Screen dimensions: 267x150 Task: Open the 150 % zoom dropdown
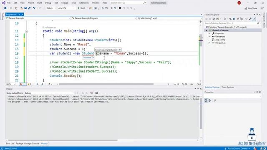point(10,84)
